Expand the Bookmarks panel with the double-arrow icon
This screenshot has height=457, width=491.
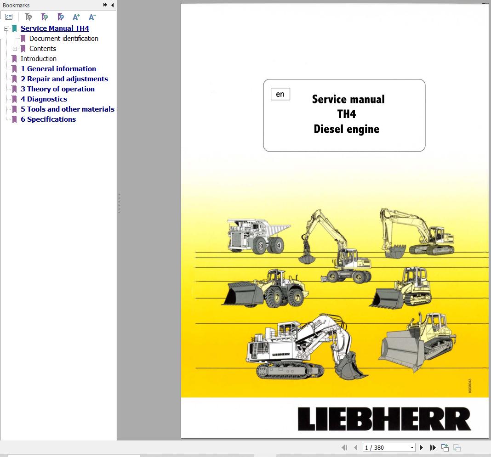coord(105,5)
